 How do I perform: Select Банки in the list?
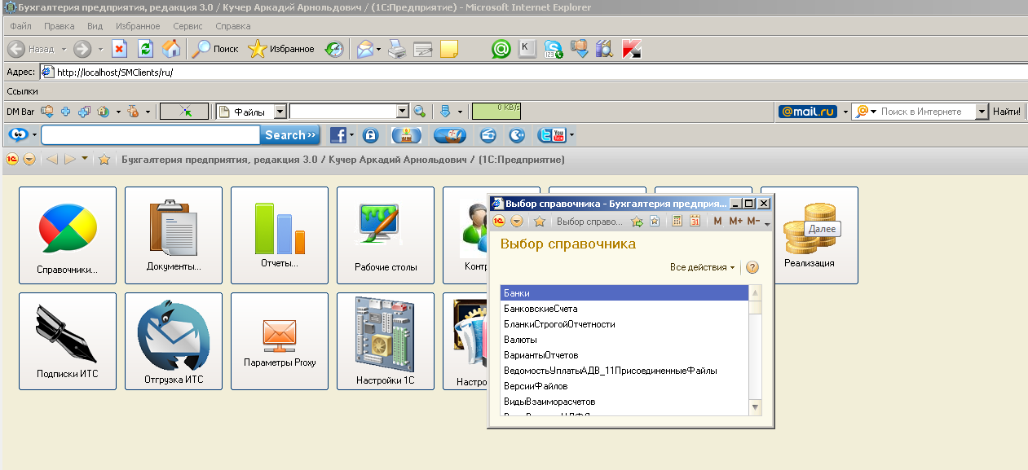pyautogui.click(x=624, y=293)
